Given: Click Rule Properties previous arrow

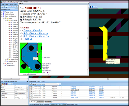Looking at the screenshot, I should tap(9, 84).
